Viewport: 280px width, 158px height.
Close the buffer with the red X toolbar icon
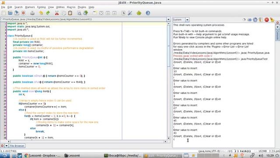tap(23, 13)
